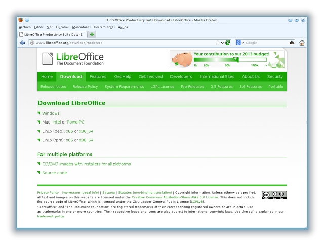Open the Google search engine selector dropdown
Image resolution: width=324 pixels, height=245 pixels.
(240, 43)
